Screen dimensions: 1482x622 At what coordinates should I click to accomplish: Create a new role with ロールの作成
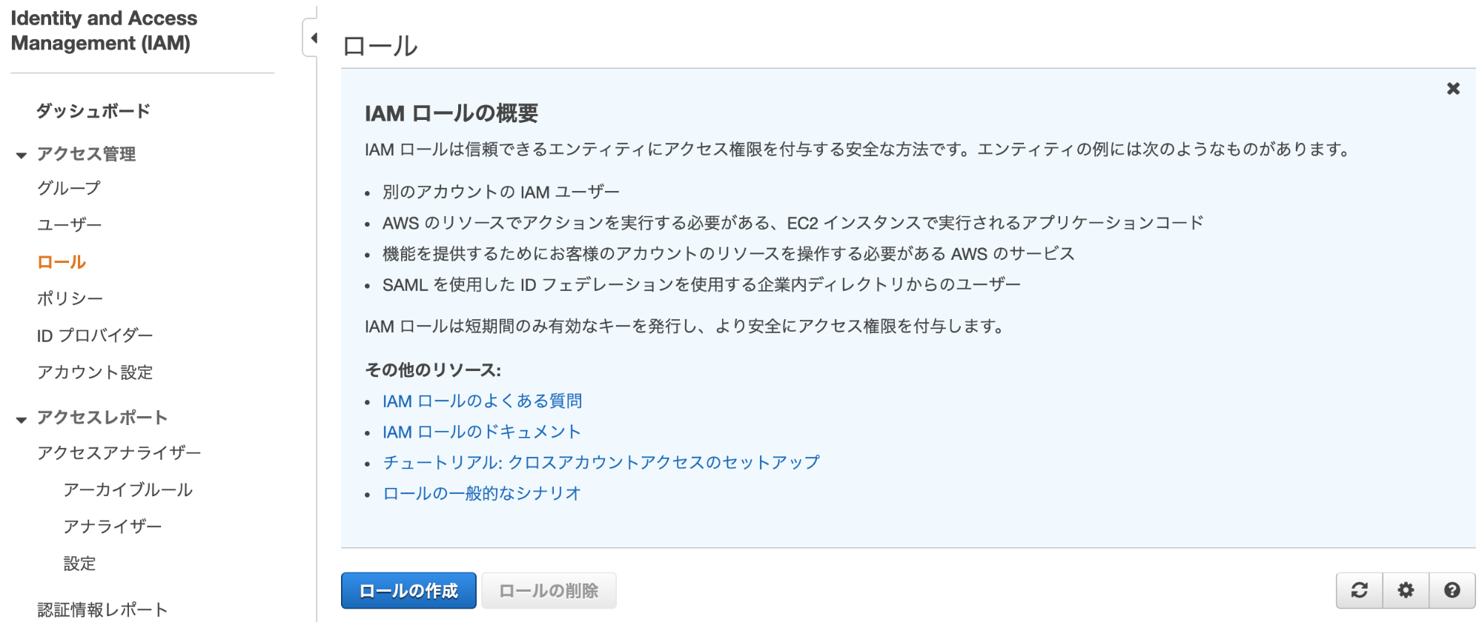tap(408, 590)
